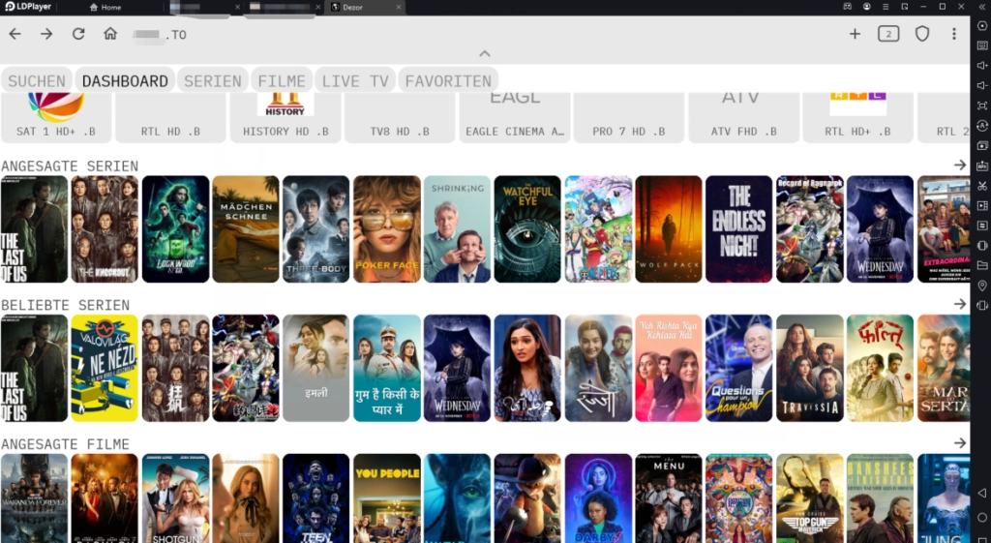Open the PRO 7 HD .B channel
Screen dimensions: 991x543
click(629, 117)
